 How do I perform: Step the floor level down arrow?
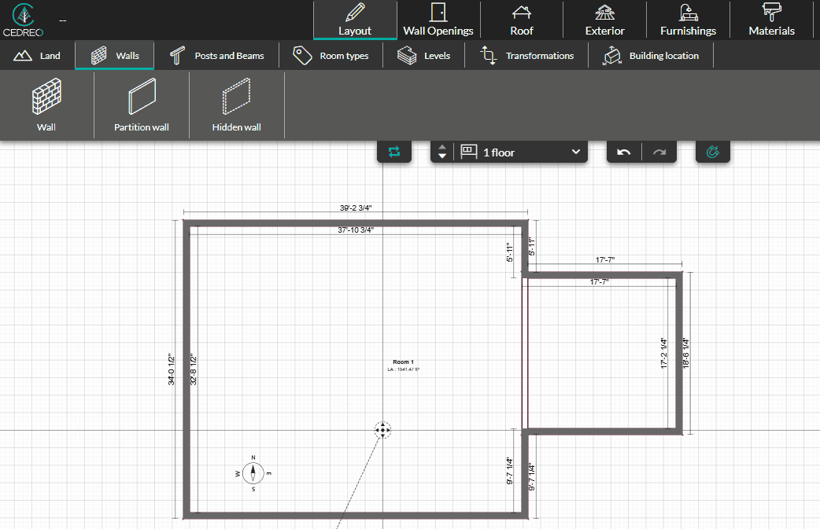tap(442, 156)
